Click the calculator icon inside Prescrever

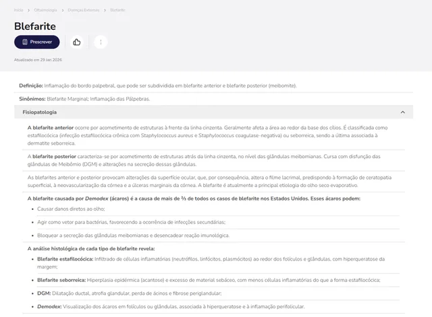click(25, 42)
